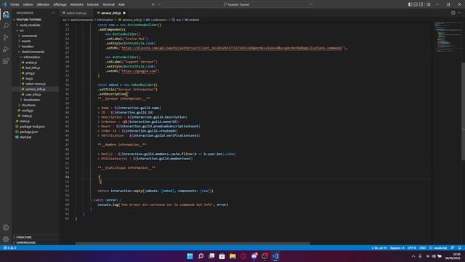Screen dimensions: 465x262
Task: Click the go back navigation arrow
Action: point(153,4)
